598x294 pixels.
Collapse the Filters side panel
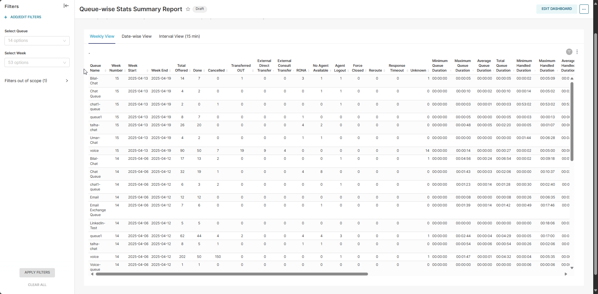tap(66, 6)
